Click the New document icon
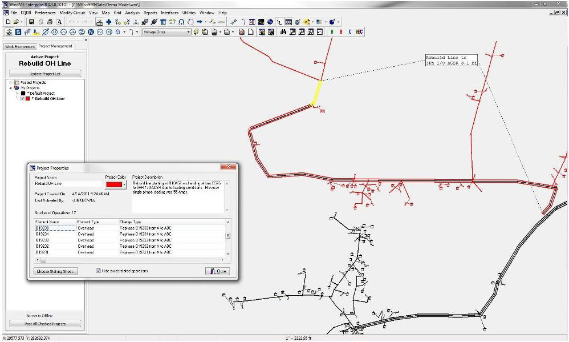 9,22
